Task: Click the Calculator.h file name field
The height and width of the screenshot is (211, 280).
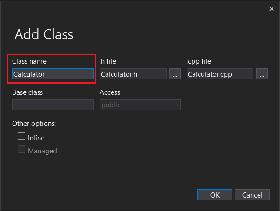Action: (x=133, y=74)
